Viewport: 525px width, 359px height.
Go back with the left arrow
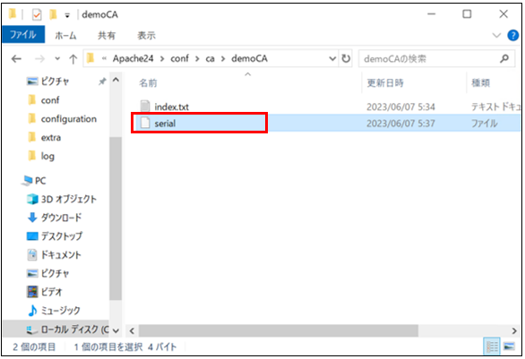(16, 59)
